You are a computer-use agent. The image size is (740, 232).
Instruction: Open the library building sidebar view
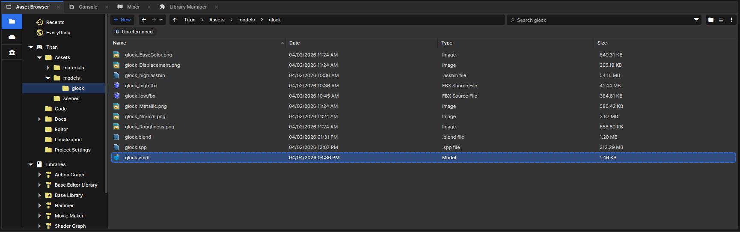[x=12, y=52]
